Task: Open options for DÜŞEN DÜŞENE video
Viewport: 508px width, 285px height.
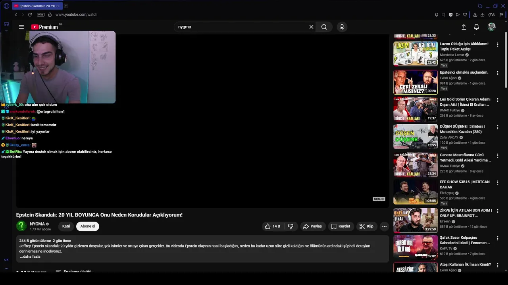Action: coord(498,127)
